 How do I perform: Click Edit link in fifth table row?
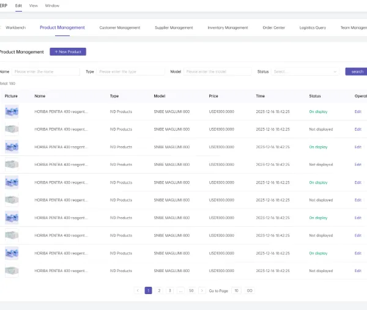point(358,182)
